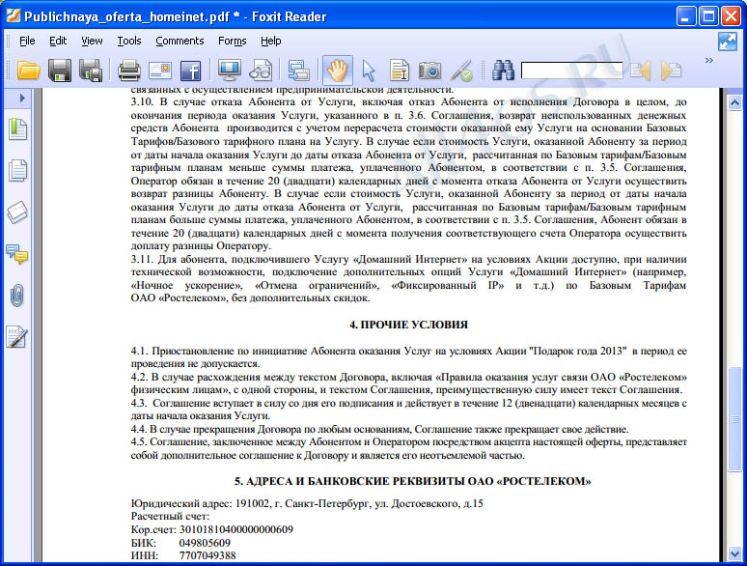
Task: Click the pen with green checkmark icon
Action: pyautogui.click(x=461, y=71)
